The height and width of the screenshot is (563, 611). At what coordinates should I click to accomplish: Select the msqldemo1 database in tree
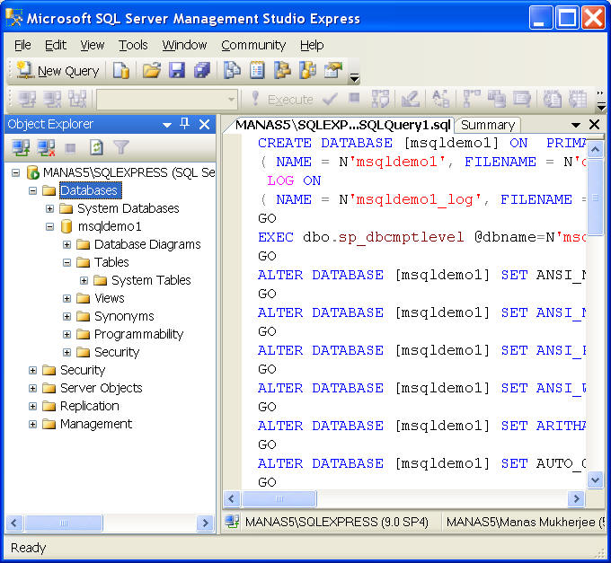pos(110,226)
